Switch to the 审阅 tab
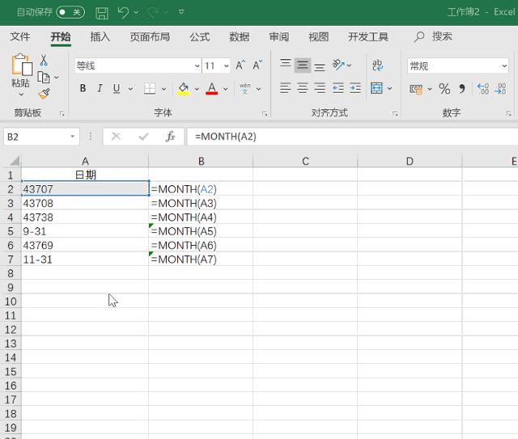Screen dimensions: 518x439 coord(278,36)
